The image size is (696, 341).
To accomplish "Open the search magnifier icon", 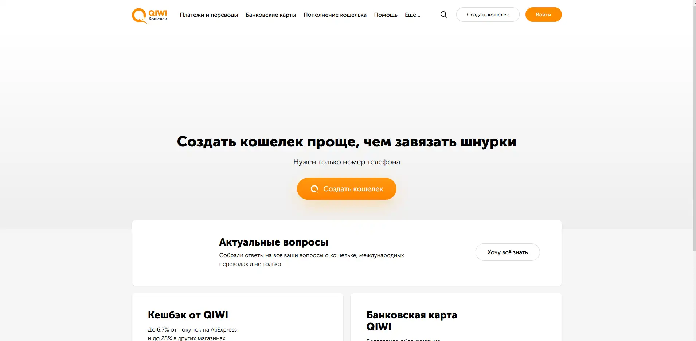I will (x=443, y=15).
